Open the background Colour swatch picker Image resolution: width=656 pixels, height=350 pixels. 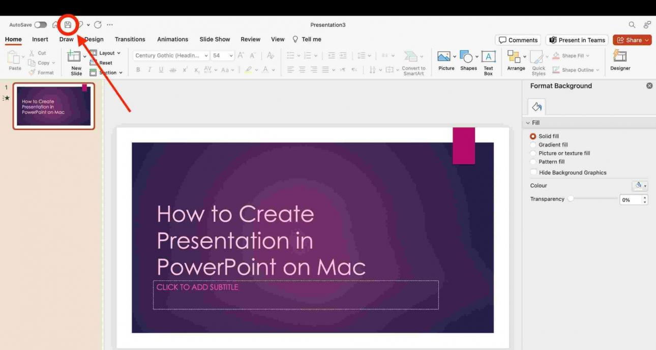coord(640,185)
